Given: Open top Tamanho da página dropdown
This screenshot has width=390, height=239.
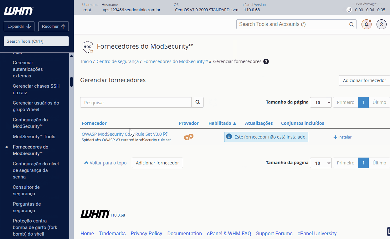Looking at the screenshot, I should 321,102.
